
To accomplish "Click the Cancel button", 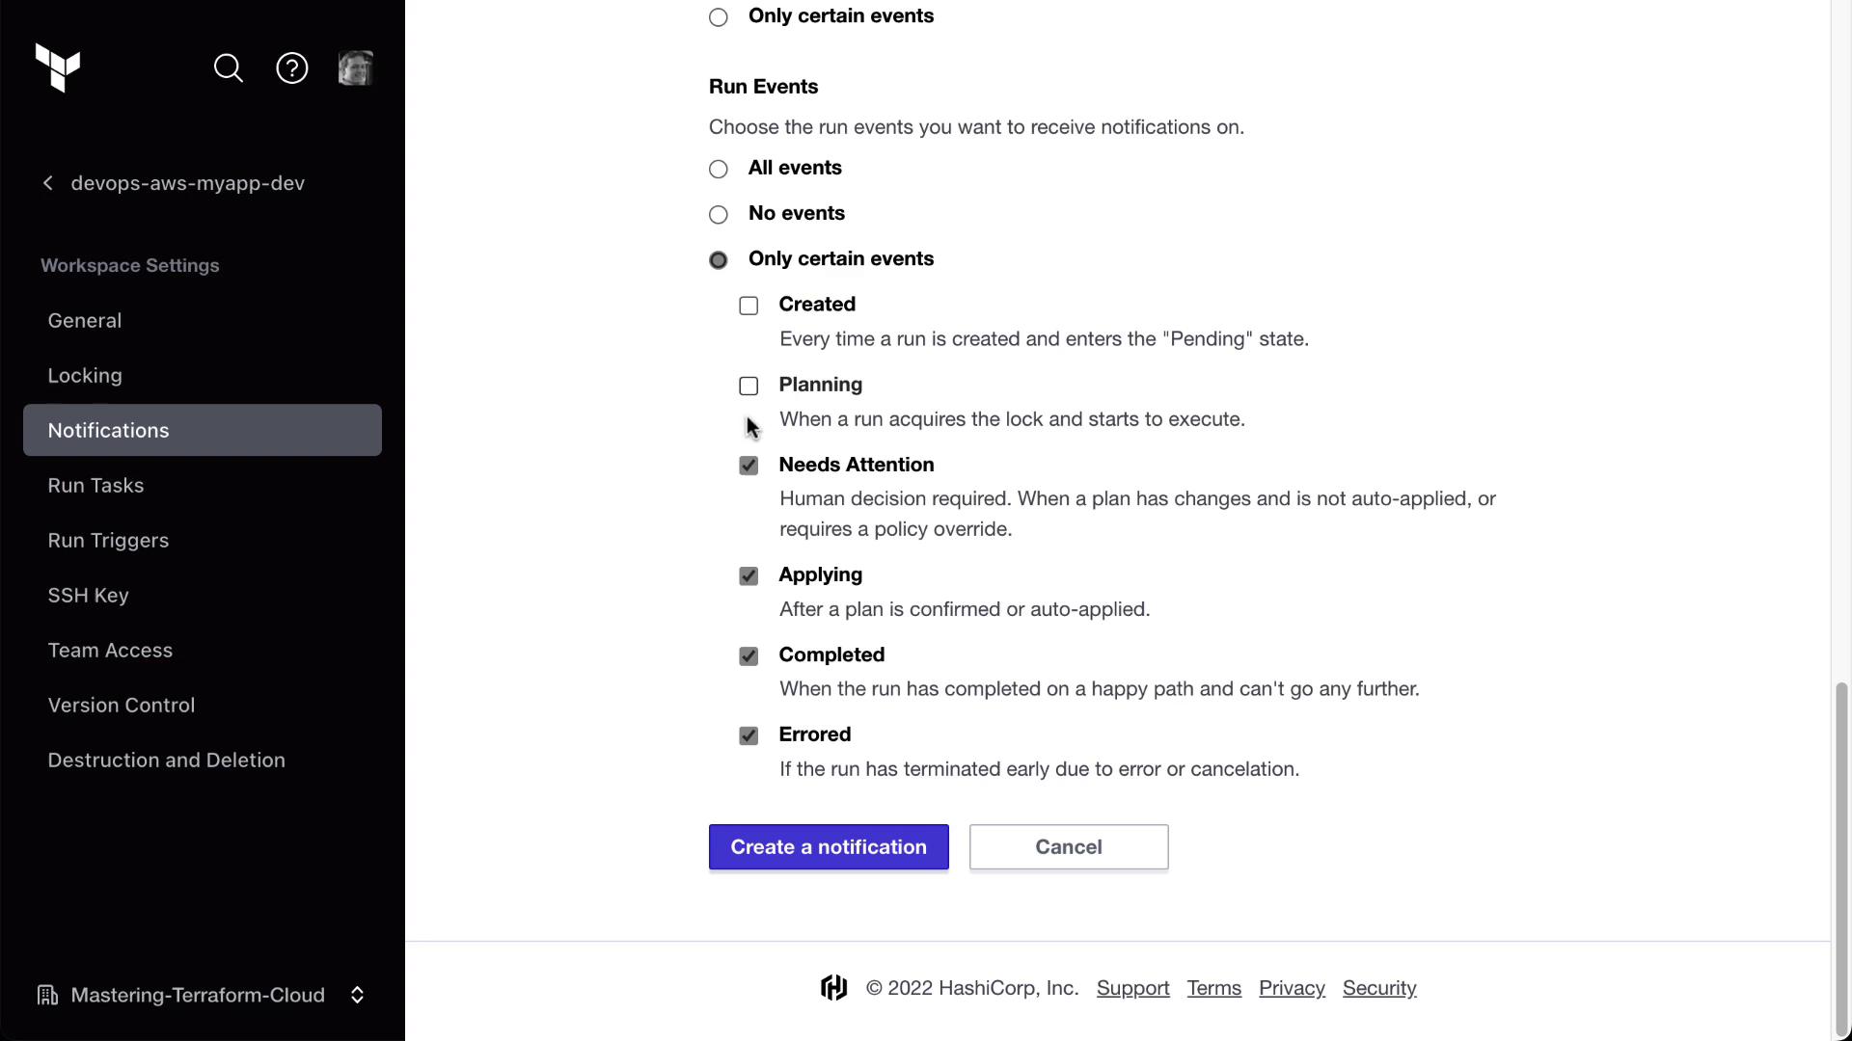I will click(x=1069, y=847).
